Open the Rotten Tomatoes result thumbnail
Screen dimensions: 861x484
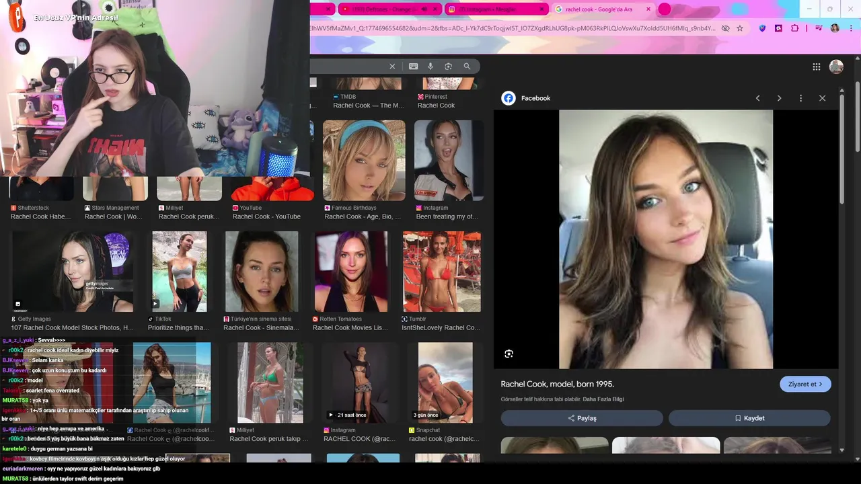351,272
